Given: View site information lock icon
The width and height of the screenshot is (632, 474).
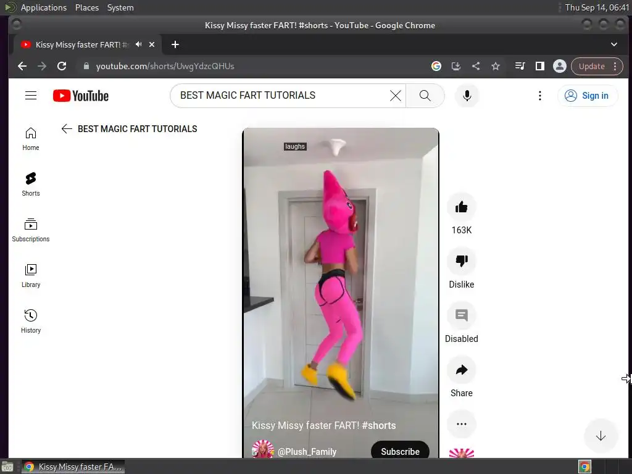Looking at the screenshot, I should [x=86, y=66].
